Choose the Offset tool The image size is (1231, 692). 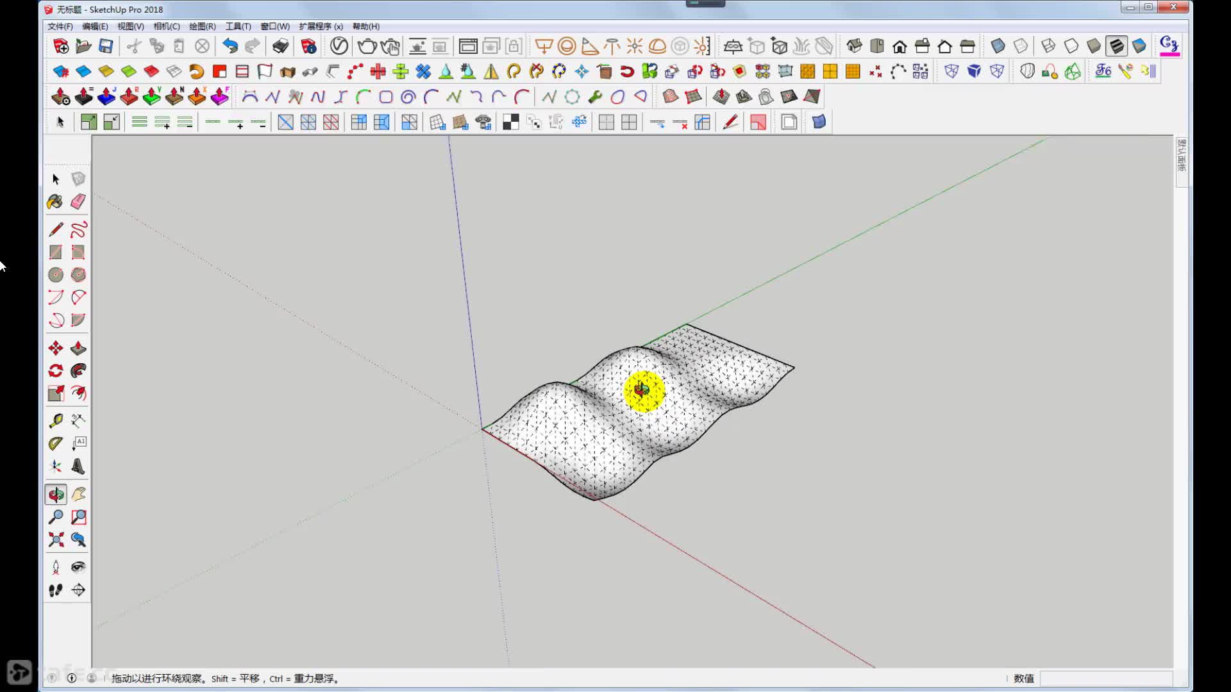point(78,393)
